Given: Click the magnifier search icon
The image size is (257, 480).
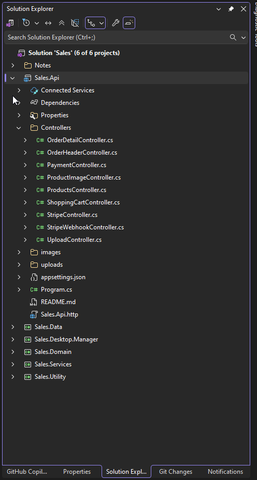Looking at the screenshot, I should (233, 37).
